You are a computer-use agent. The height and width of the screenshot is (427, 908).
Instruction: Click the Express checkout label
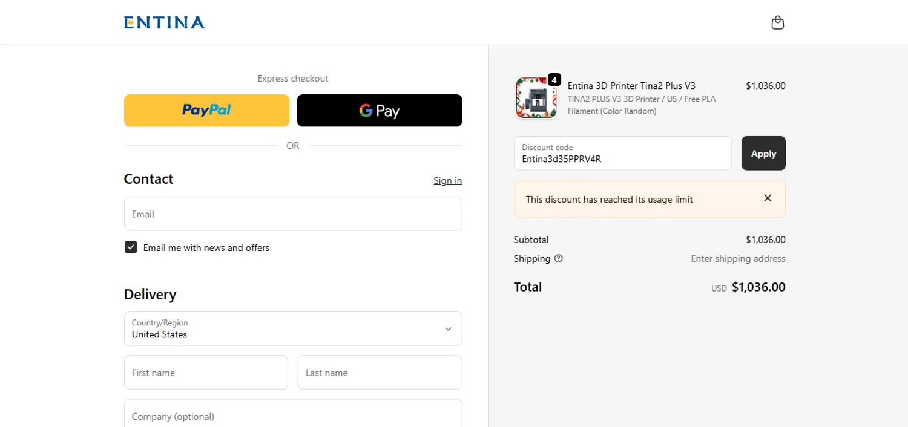pos(293,79)
